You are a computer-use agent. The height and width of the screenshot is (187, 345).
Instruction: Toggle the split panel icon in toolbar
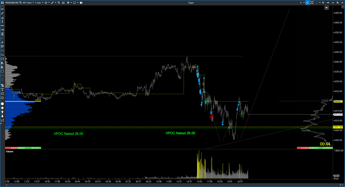81,3
